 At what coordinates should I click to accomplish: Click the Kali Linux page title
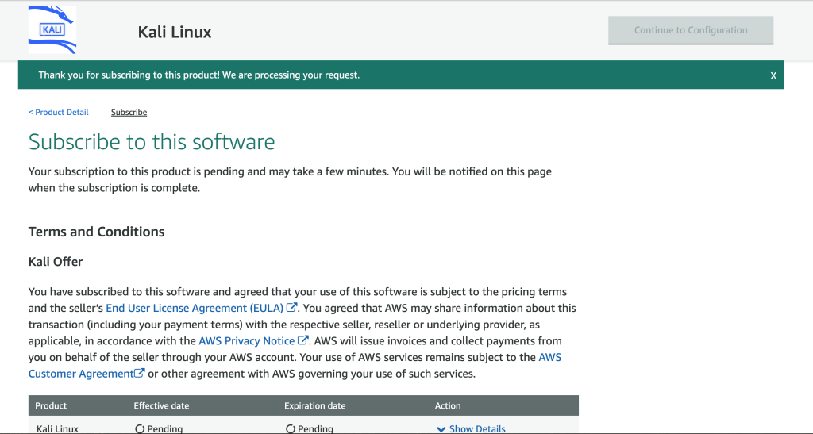click(x=175, y=32)
